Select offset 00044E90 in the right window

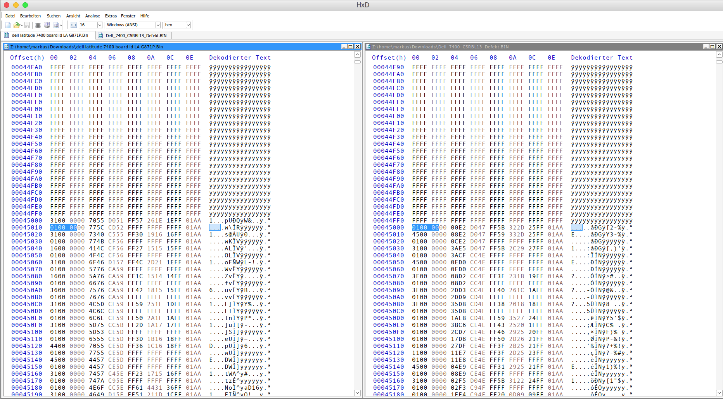click(389, 67)
